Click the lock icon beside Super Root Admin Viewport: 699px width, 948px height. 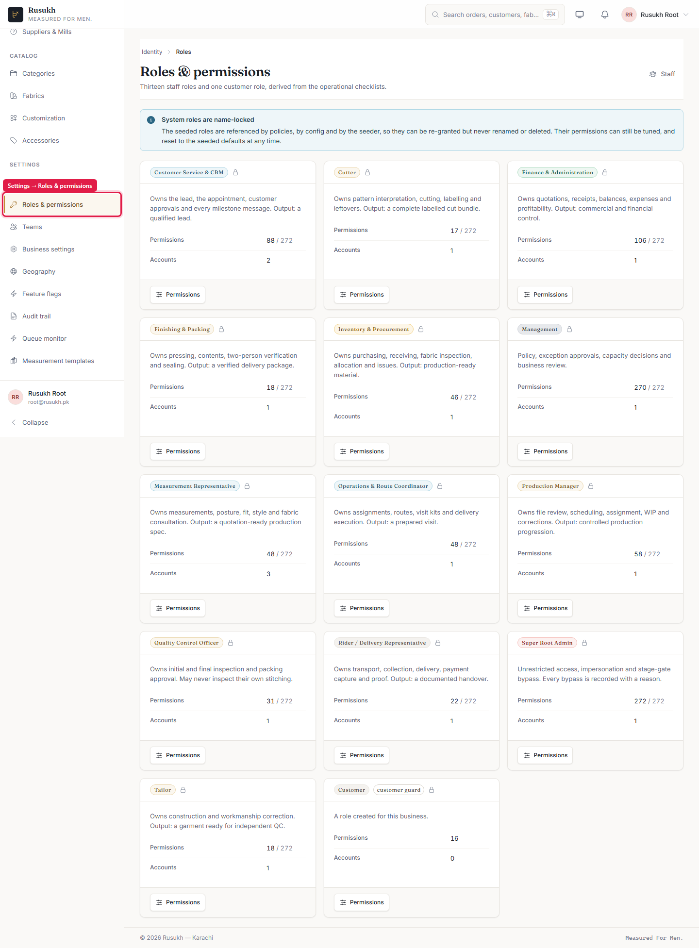click(x=584, y=643)
